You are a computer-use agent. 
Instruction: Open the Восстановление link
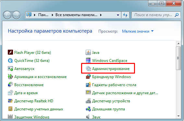(x=29, y=85)
